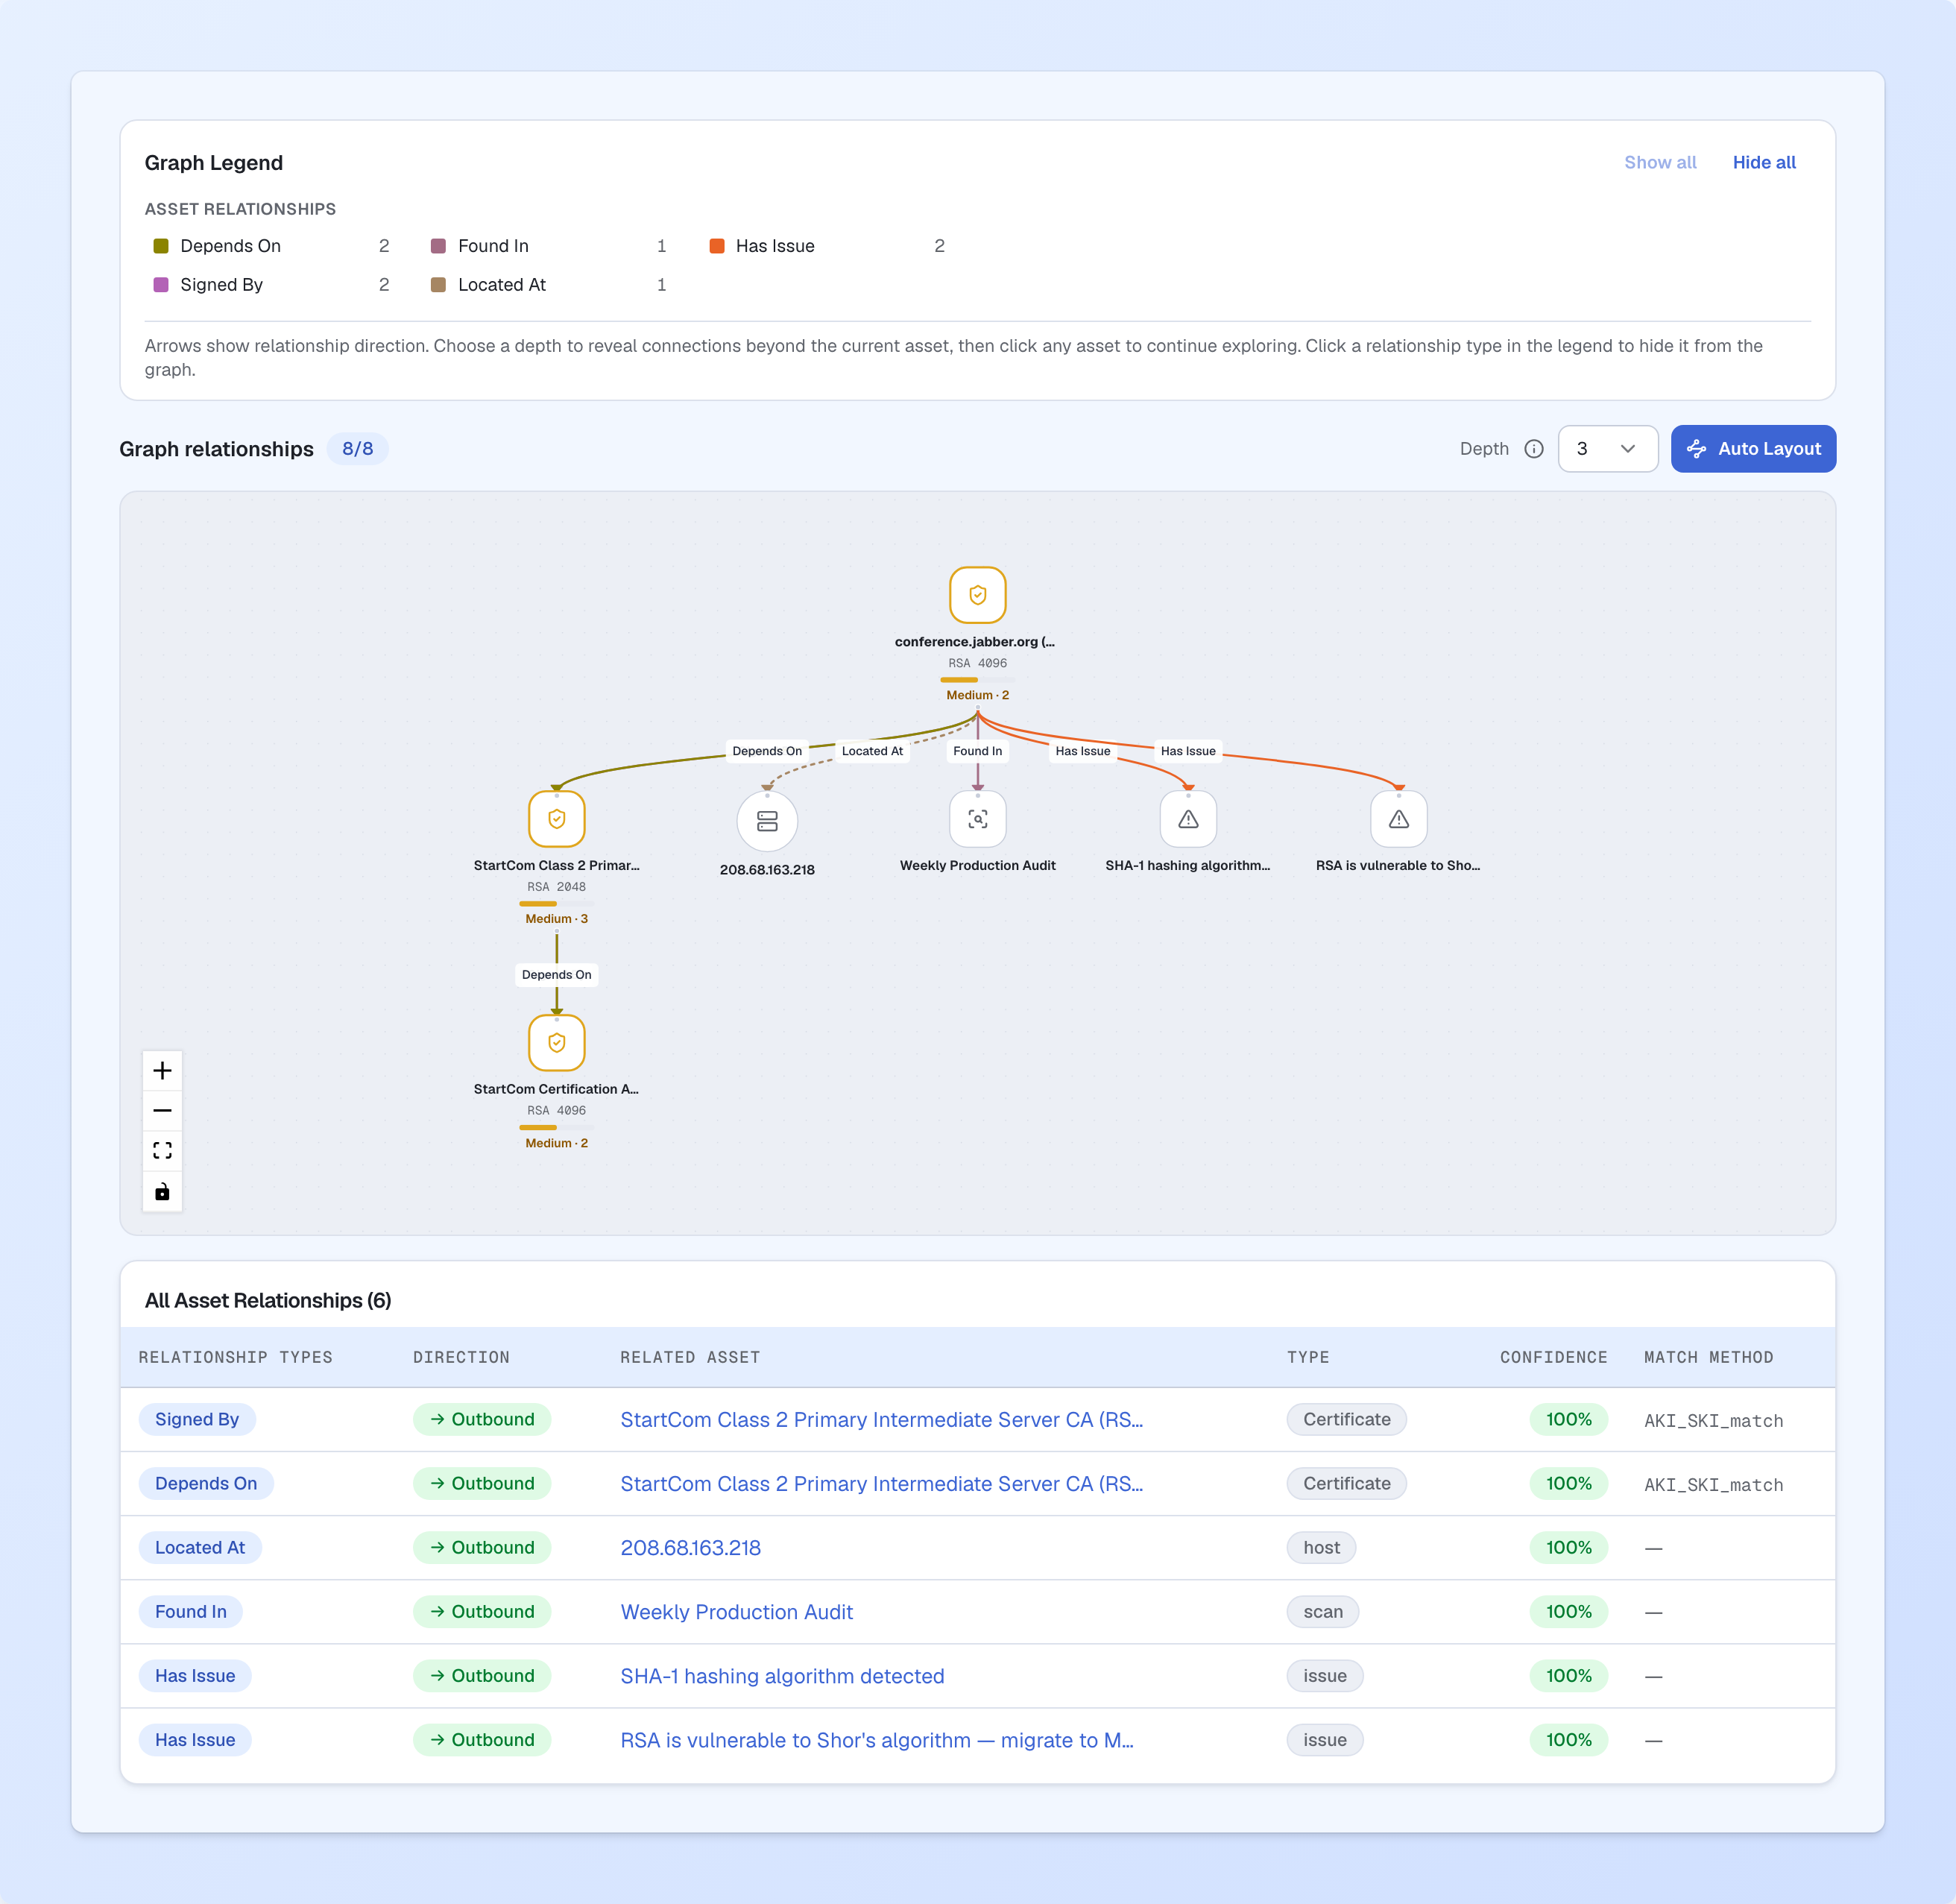
Task: Click the scan type badge
Action: [1322, 1611]
